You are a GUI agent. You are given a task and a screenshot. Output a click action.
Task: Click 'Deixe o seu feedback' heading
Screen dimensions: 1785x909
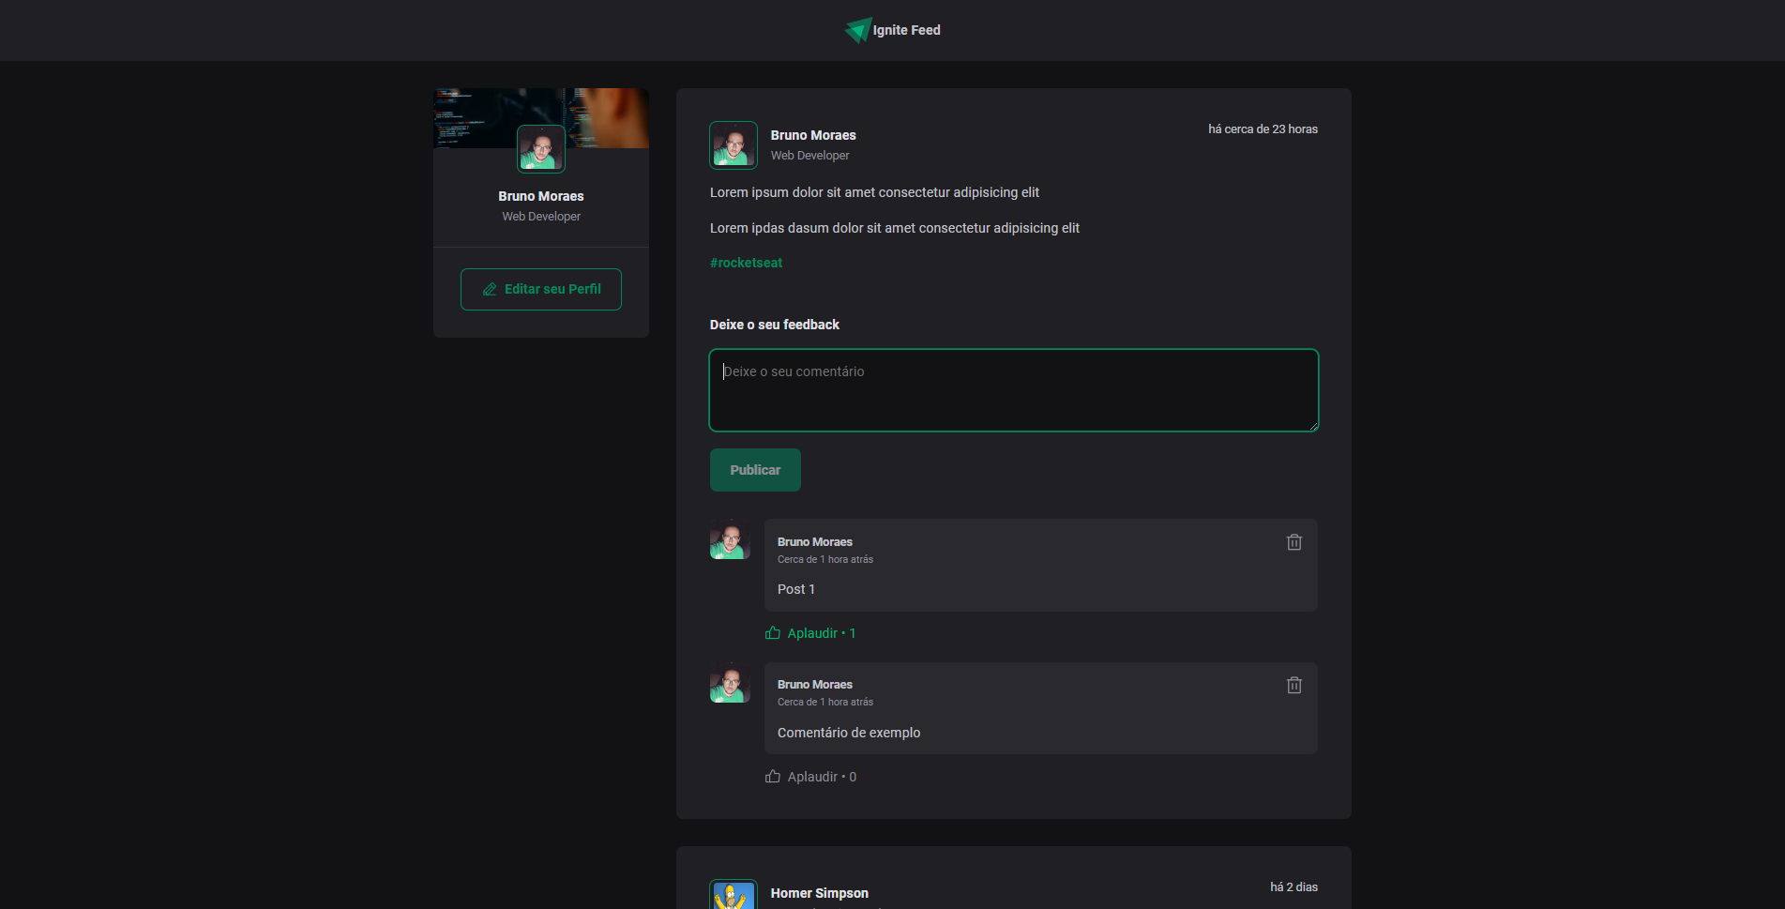[775, 325]
